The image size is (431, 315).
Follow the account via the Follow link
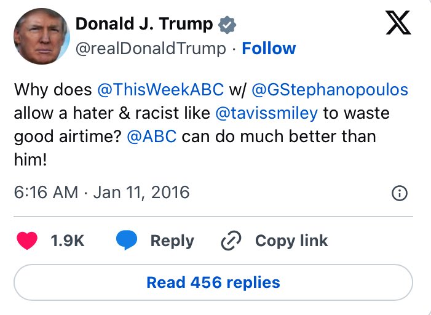coord(269,49)
